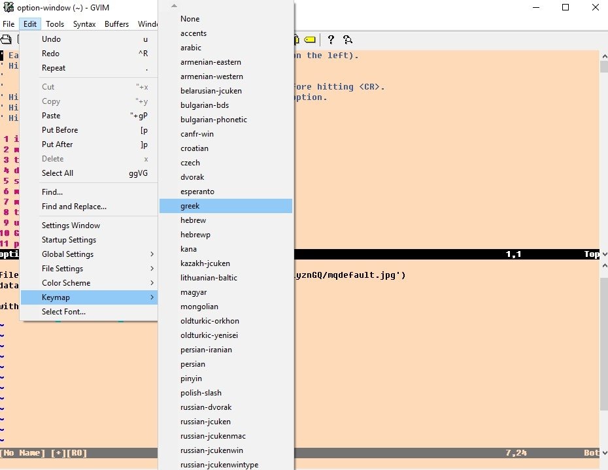This screenshot has width=608, height=470.
Task: Choose Select All from the Edit menu
Action: [x=89, y=173]
